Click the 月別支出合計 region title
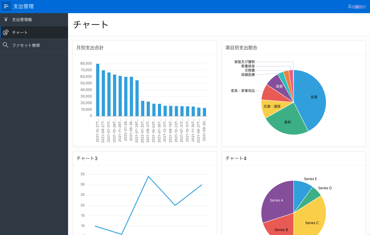 pyautogui.click(x=90, y=48)
